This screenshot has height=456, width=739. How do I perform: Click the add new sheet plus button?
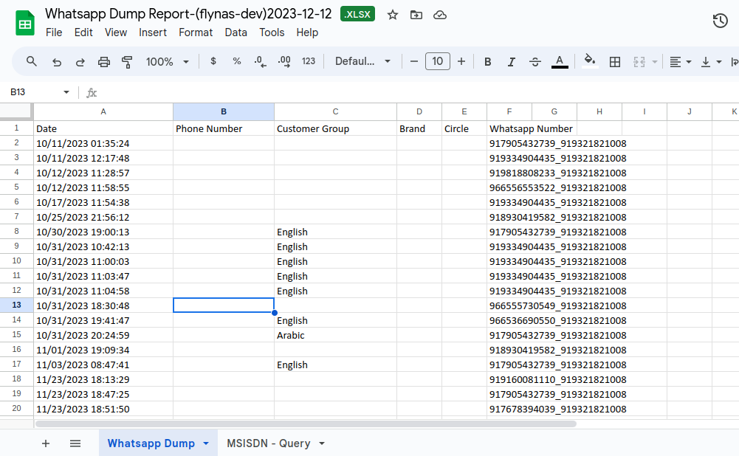click(46, 443)
